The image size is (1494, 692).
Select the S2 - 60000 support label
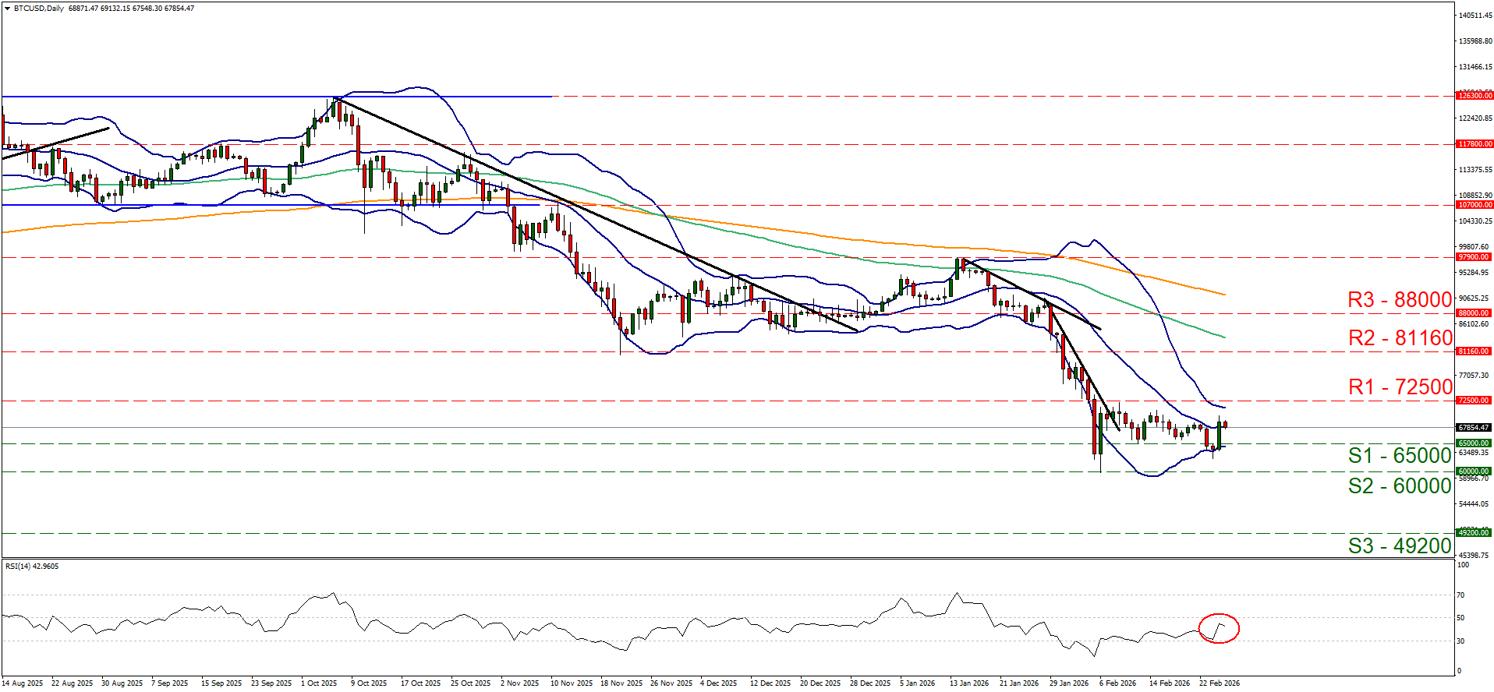click(x=1399, y=486)
